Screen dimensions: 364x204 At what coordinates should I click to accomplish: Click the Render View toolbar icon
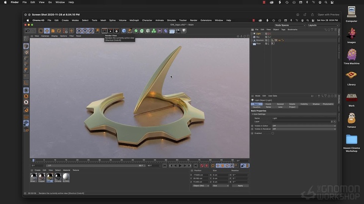tap(104, 31)
